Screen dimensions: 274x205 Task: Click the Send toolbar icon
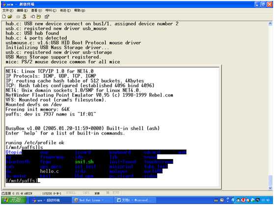click(33, 17)
